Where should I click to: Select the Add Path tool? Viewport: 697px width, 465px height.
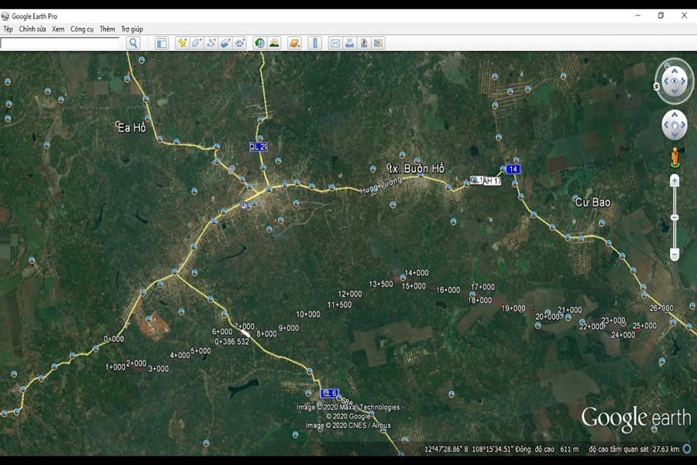tap(210, 43)
